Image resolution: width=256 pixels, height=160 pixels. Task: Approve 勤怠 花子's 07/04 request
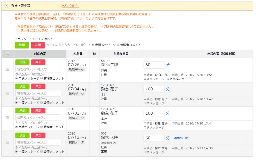coord(22,86)
